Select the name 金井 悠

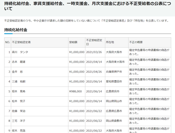[x=17, y=72]
